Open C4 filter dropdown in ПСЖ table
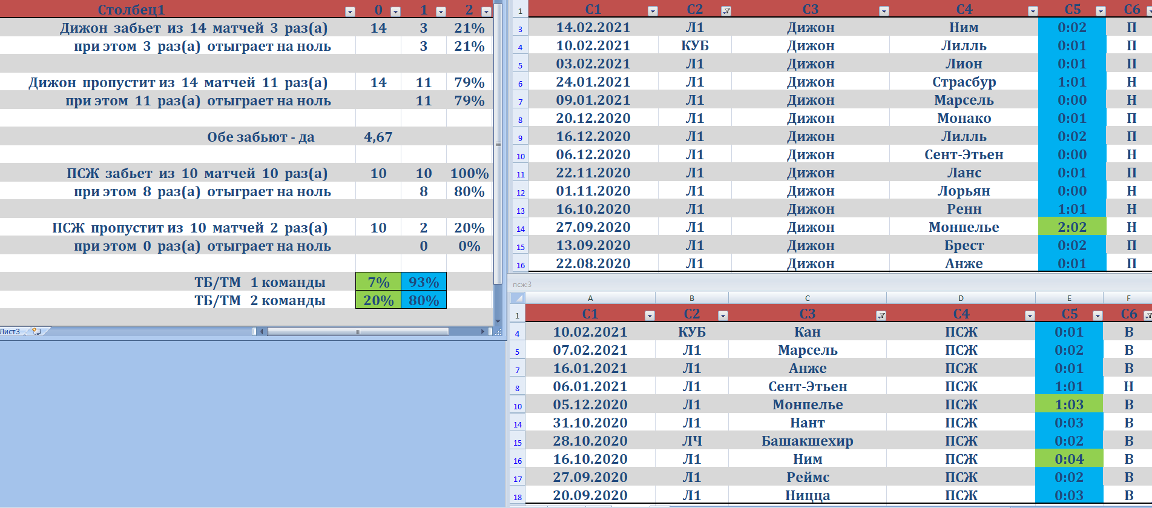This screenshot has height=508, width=1152. 1030,315
